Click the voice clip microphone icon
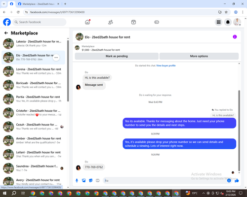 (77, 181)
